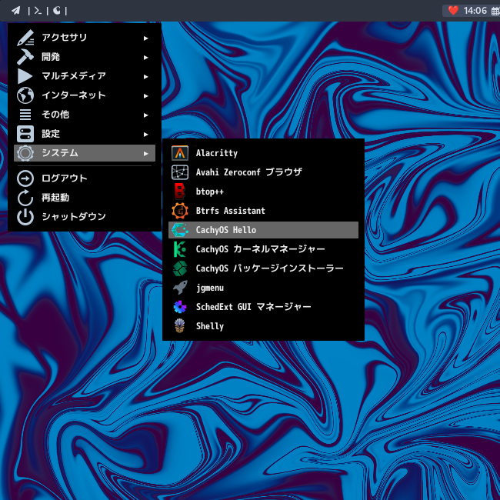
Task: Expand the マルチメディア submenu arrow
Action: pos(145,76)
